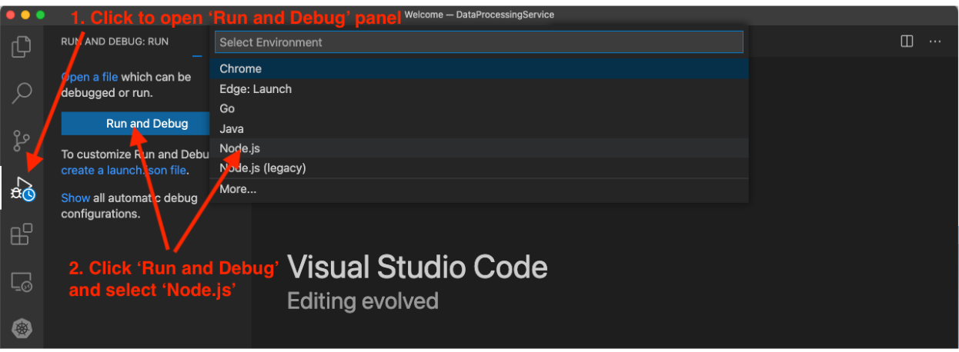959x352 pixels.
Task: Open the Source Control view icon
Action: (x=22, y=141)
